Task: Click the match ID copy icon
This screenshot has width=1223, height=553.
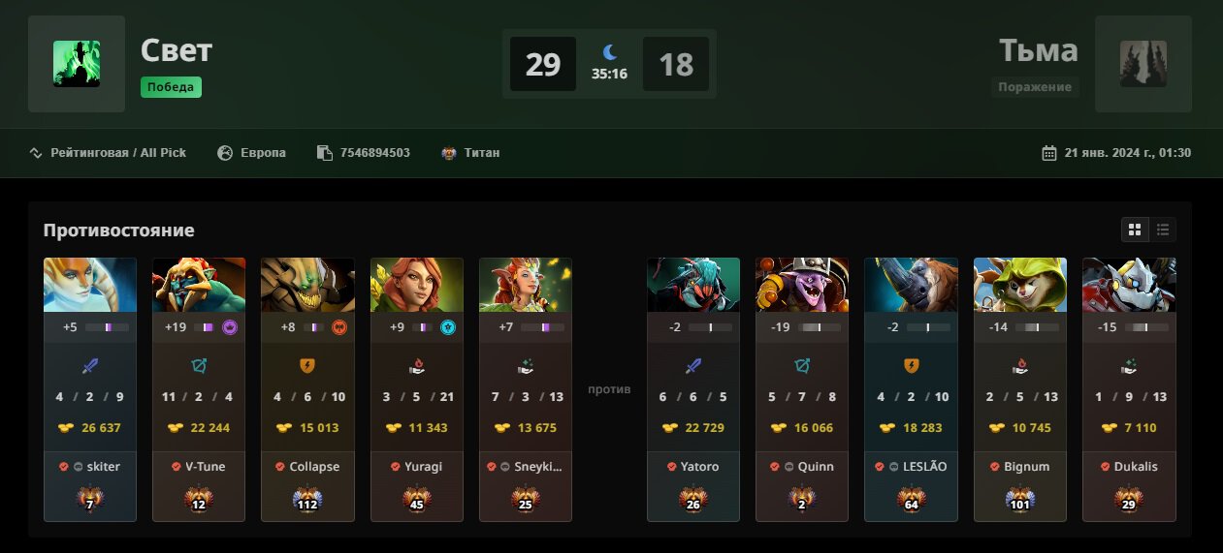Action: coord(324,153)
